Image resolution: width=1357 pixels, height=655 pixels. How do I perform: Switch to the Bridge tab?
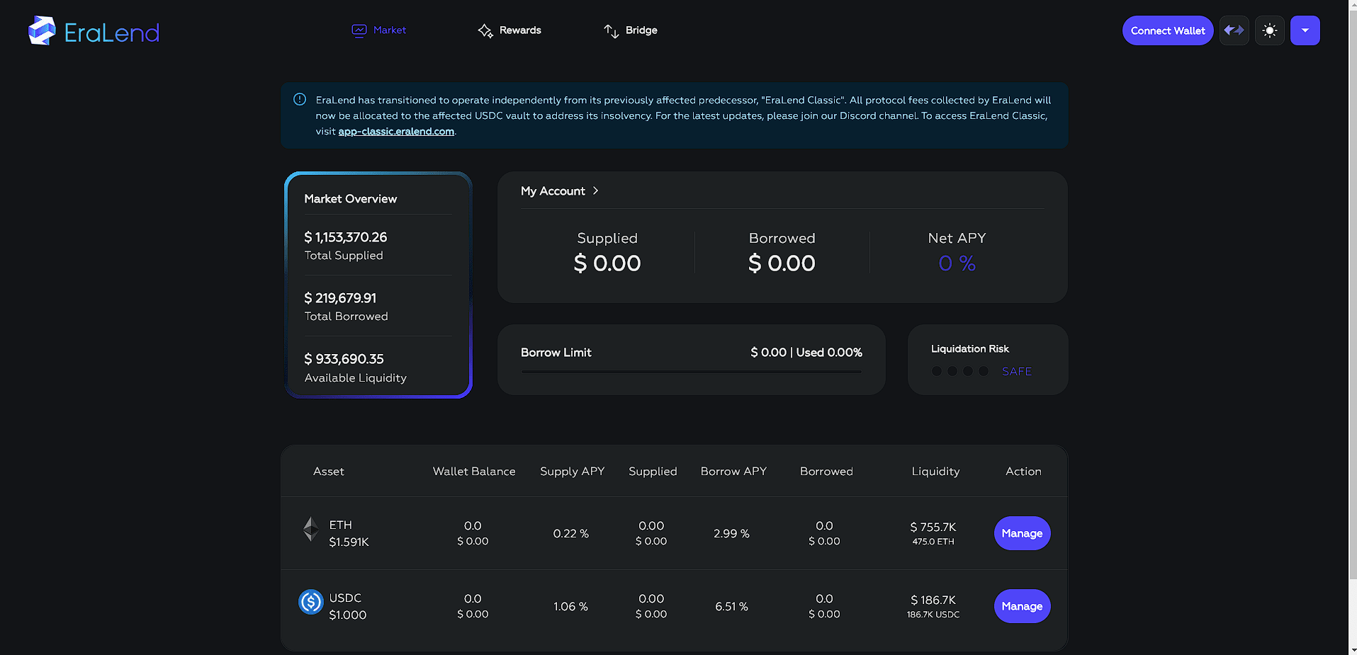coord(641,30)
